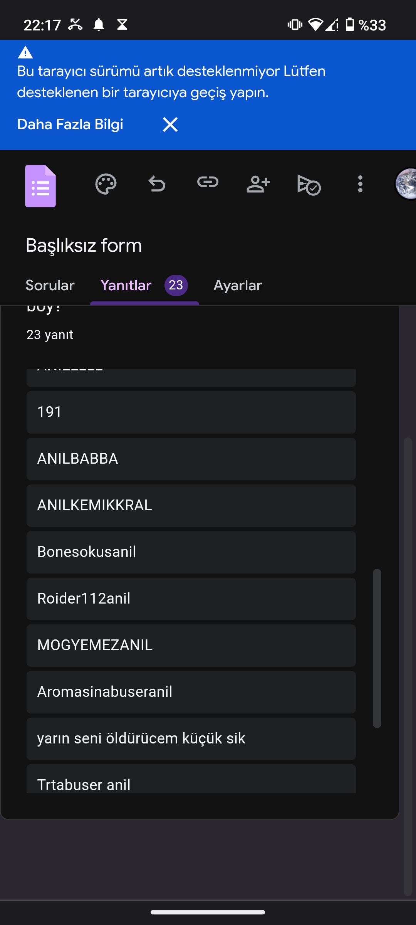Open the publish/send form icon
The height and width of the screenshot is (925, 416).
coord(309,184)
